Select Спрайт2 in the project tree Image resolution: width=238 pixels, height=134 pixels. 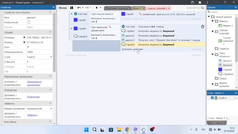[226, 74]
